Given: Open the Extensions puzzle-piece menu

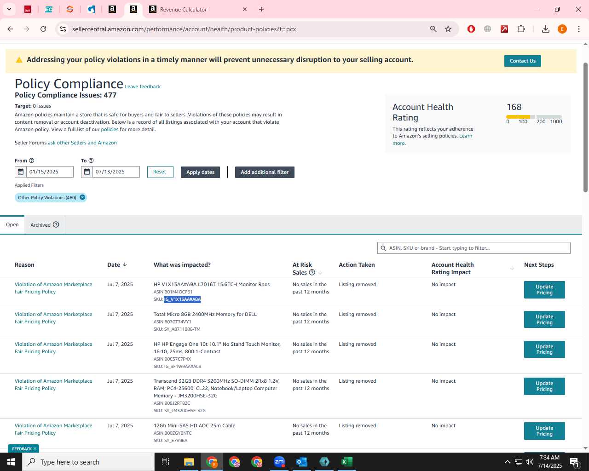Looking at the screenshot, I should (521, 29).
